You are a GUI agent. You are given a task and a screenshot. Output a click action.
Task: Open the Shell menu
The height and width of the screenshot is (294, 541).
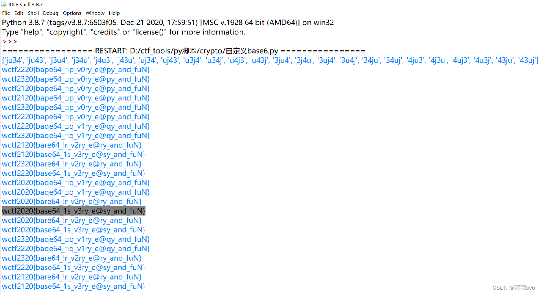point(33,13)
